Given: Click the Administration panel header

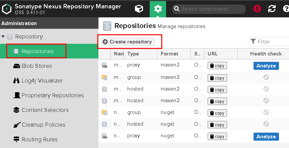Looking at the screenshot, I should (x=49, y=23).
